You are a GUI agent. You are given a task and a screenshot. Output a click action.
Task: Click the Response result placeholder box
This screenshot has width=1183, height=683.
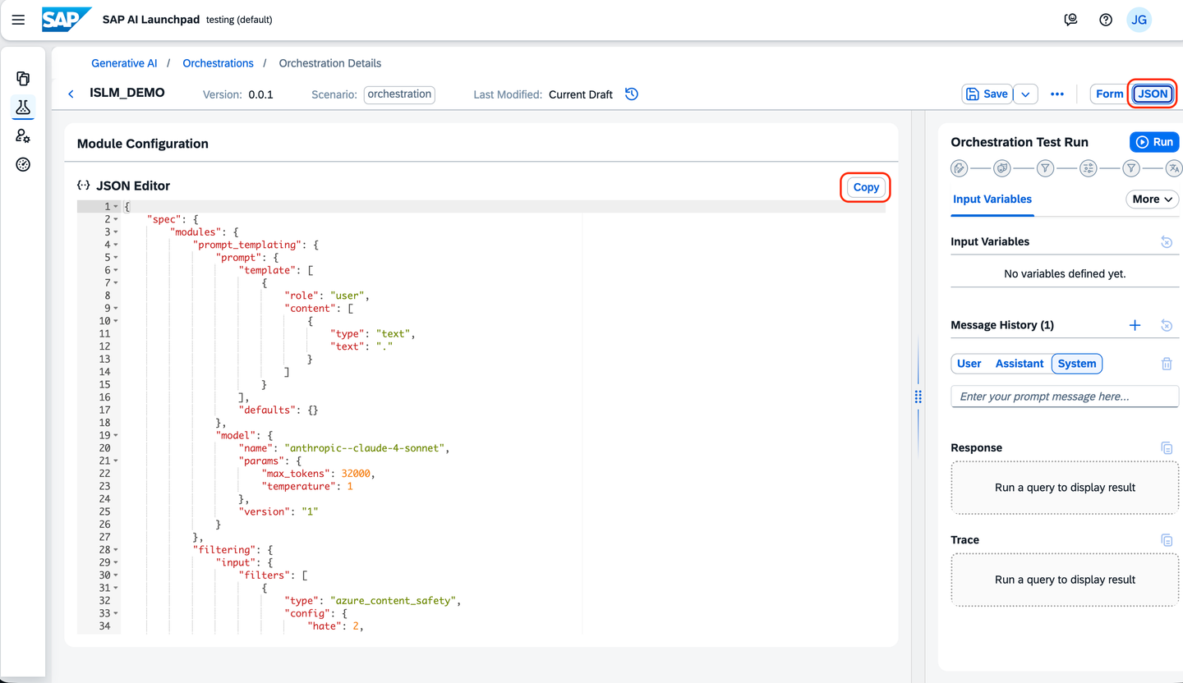coord(1065,488)
